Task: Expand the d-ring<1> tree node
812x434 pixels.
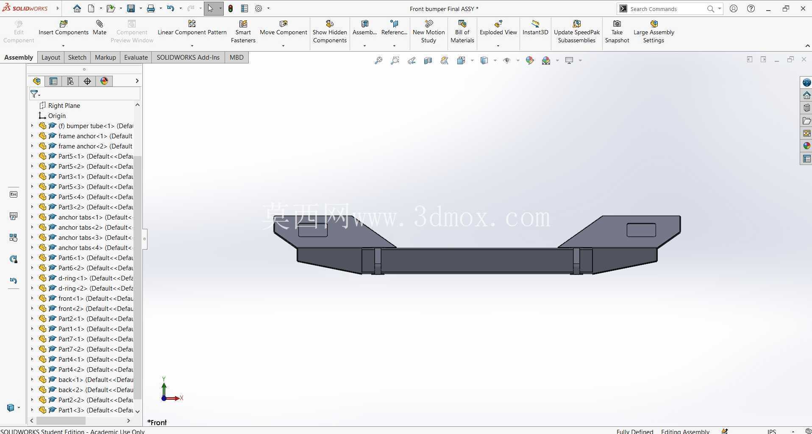Action: pos(32,278)
